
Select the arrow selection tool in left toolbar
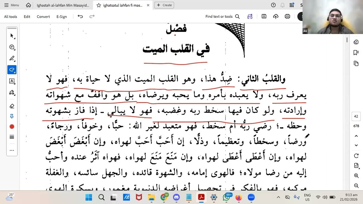12,36
